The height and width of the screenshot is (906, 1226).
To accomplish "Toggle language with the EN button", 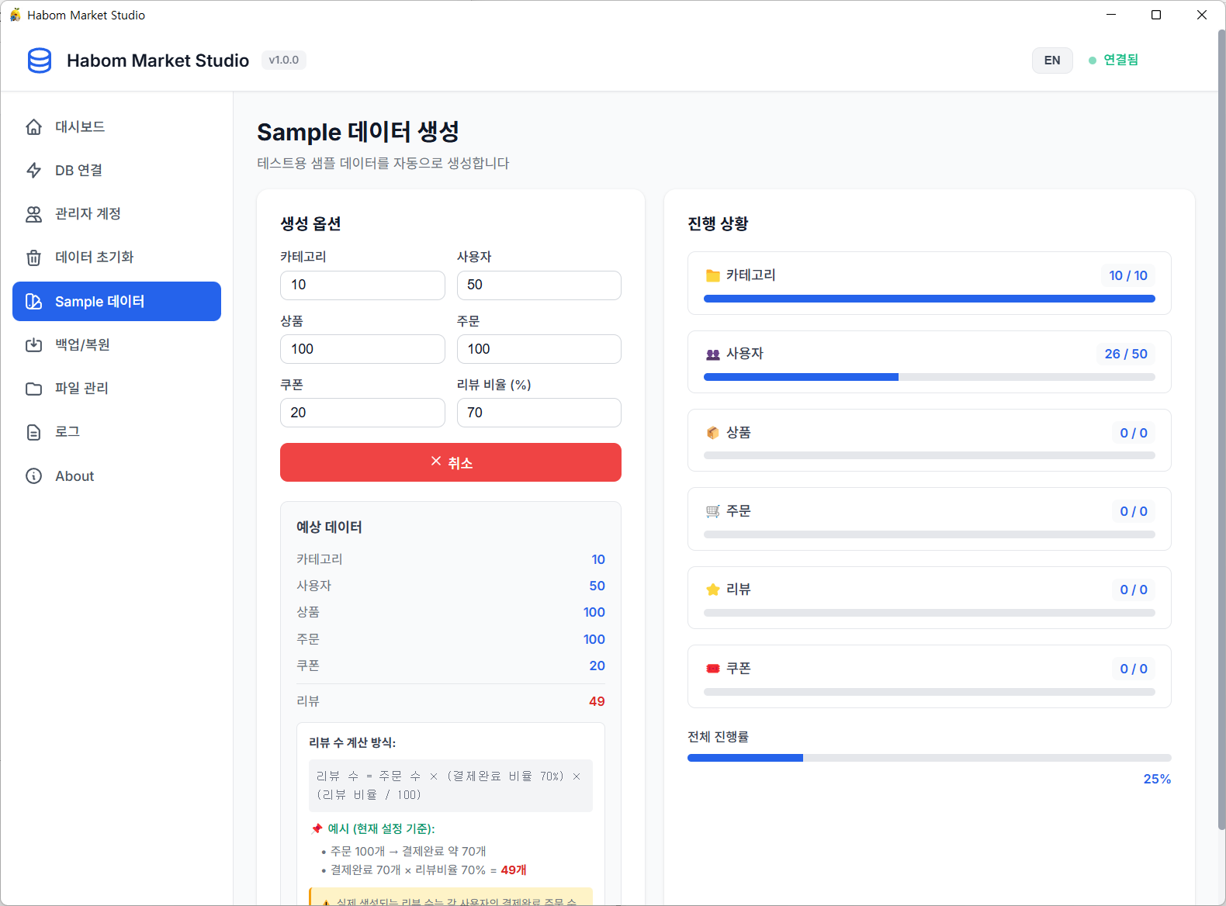I will pyautogui.click(x=1051, y=61).
